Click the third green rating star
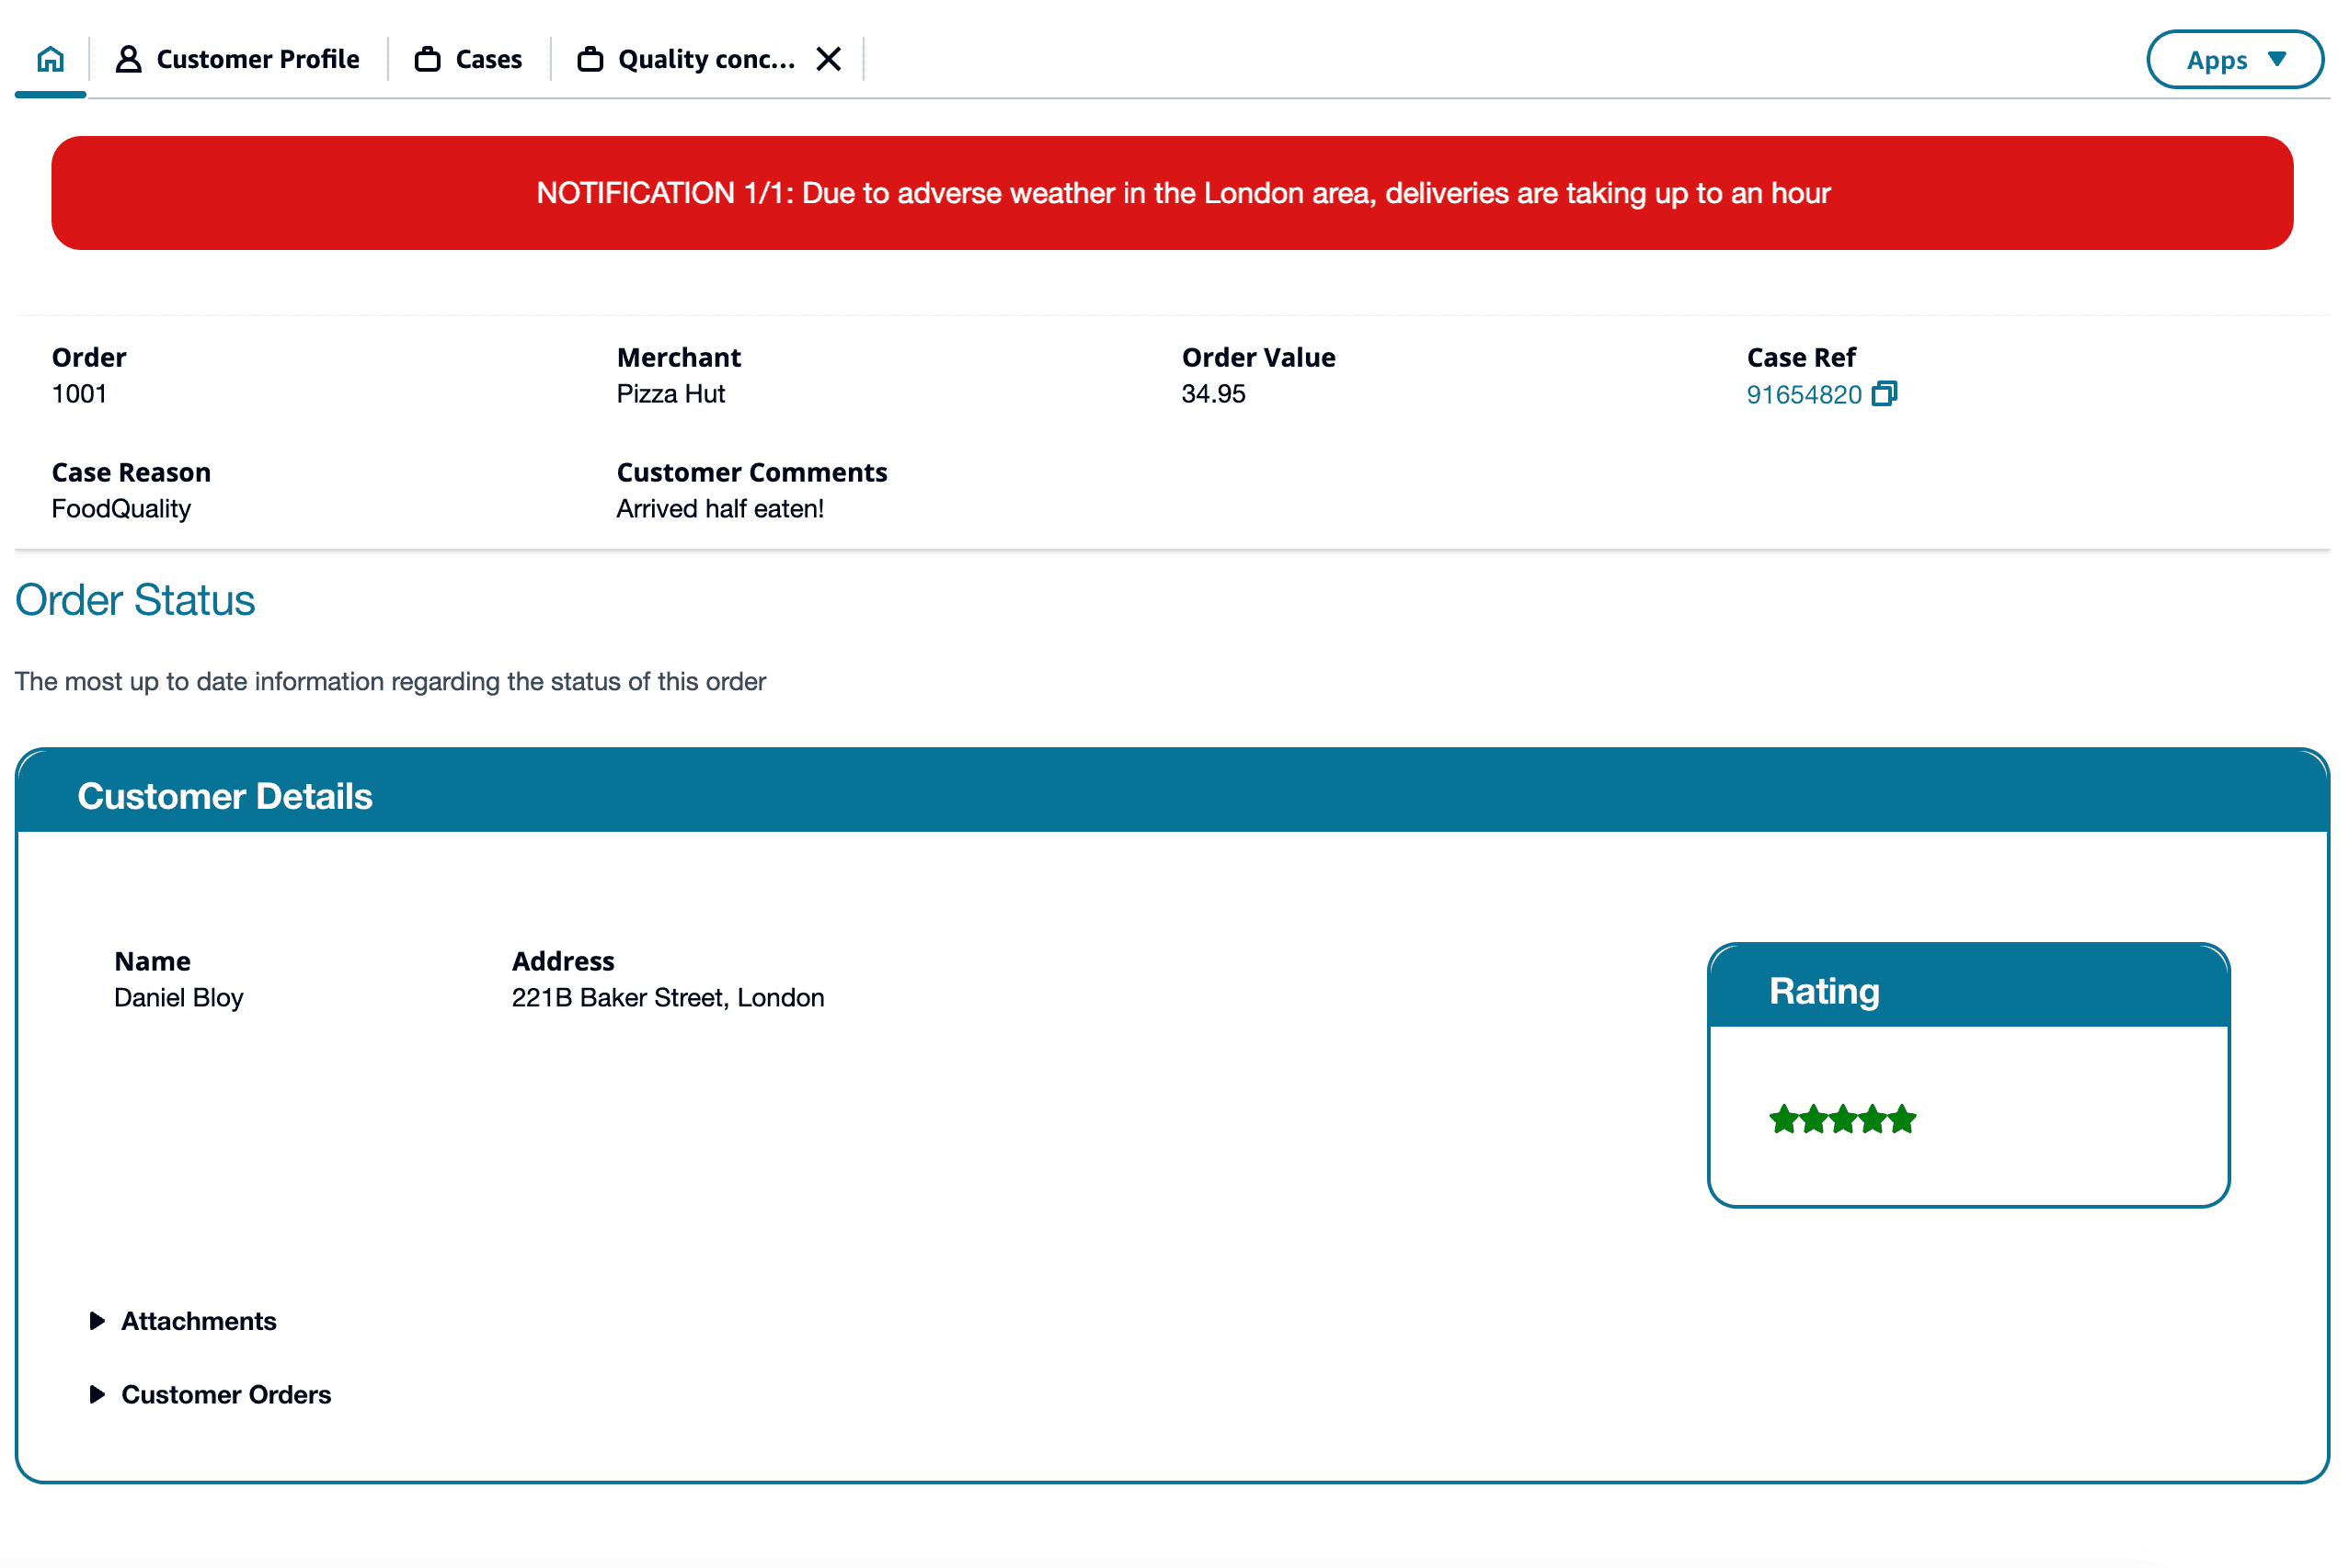 (x=1843, y=1119)
